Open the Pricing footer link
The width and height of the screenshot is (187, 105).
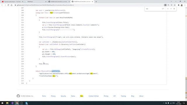point(106,96)
